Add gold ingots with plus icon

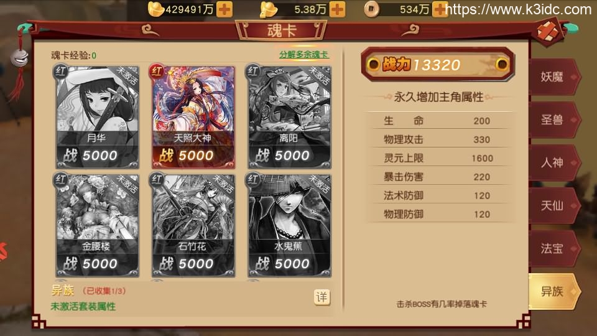pyautogui.click(x=224, y=9)
